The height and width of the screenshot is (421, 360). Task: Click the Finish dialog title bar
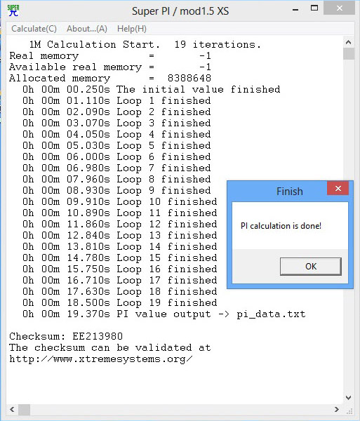click(278, 191)
